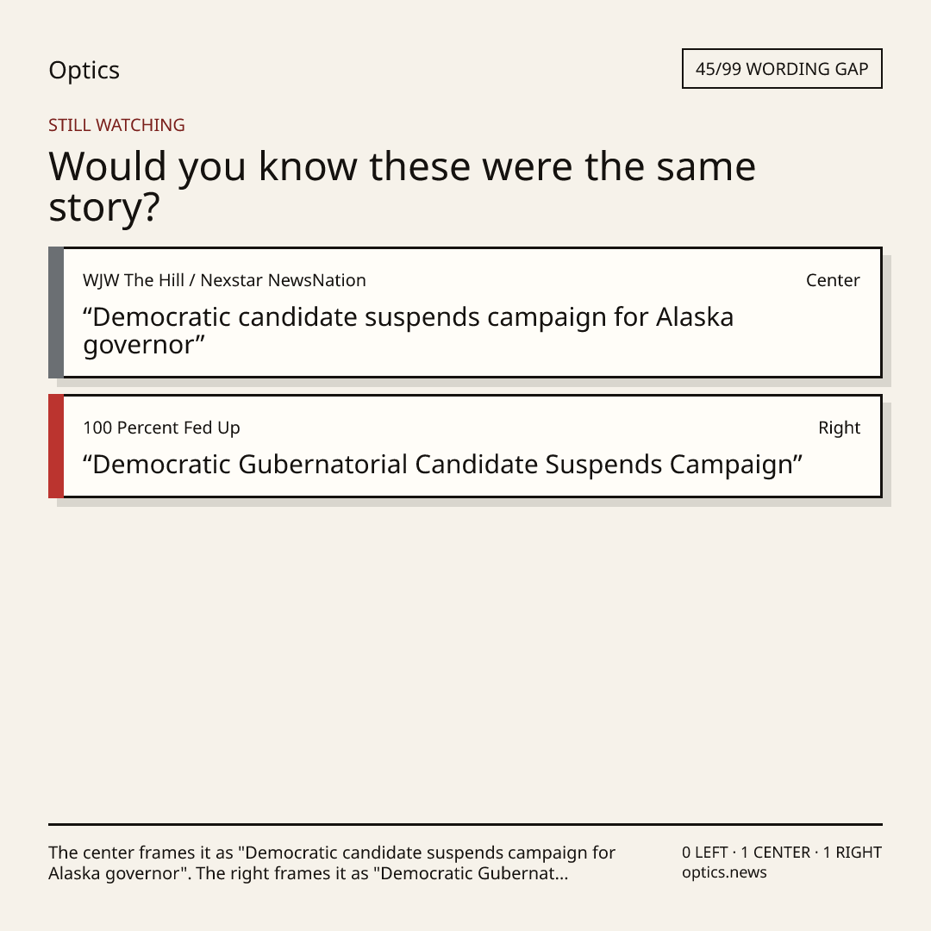Click the gray center color bar
The width and height of the screenshot is (931, 931).
[x=56, y=312]
